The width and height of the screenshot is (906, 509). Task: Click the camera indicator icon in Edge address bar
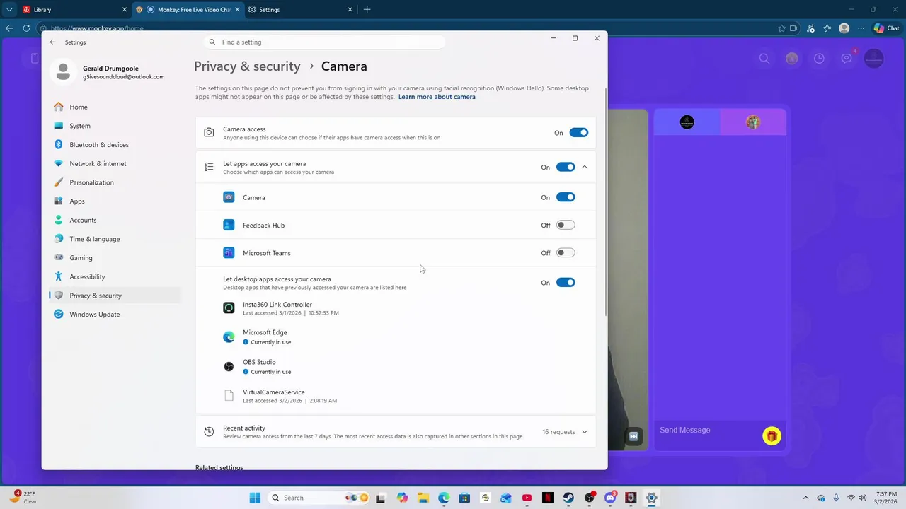click(x=793, y=28)
